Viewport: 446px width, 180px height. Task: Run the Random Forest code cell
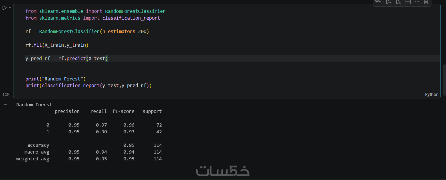tap(4, 8)
